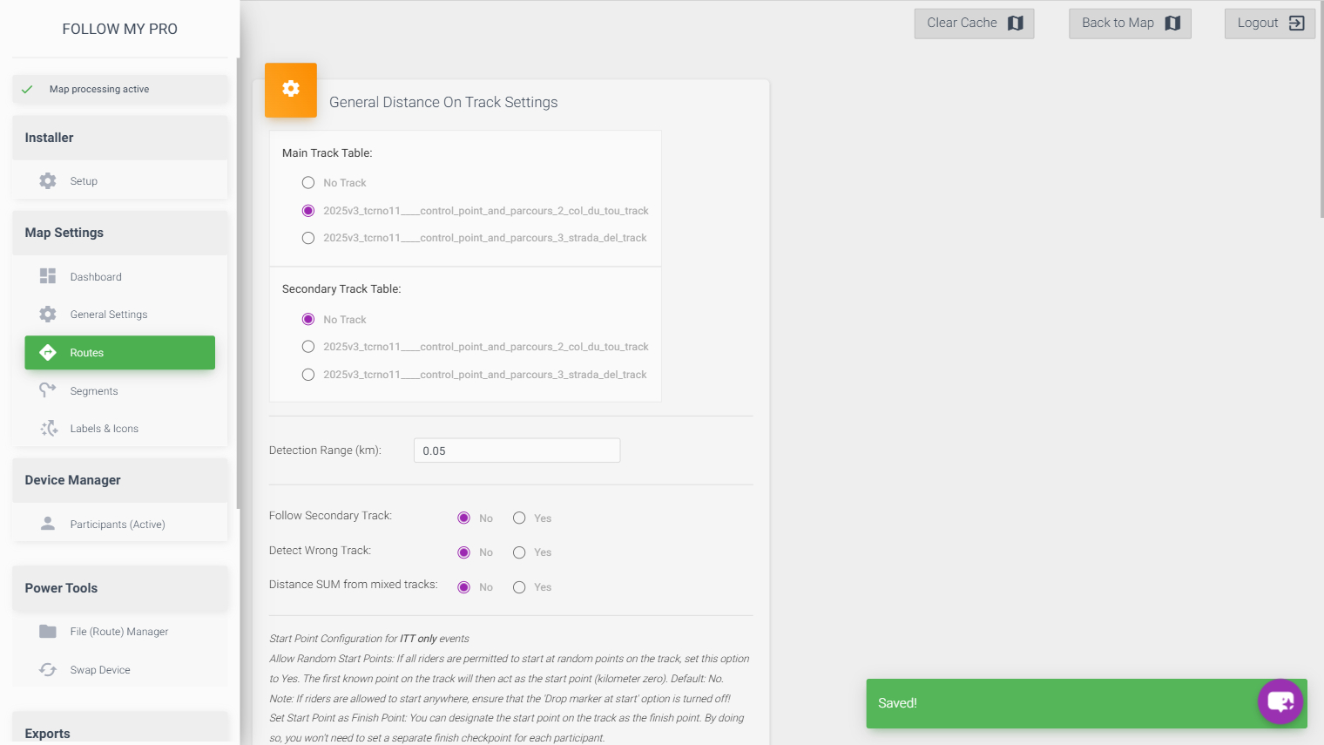Image resolution: width=1324 pixels, height=745 pixels.
Task: Enable Yes for Follow Secondary Track
Action: [x=519, y=518]
